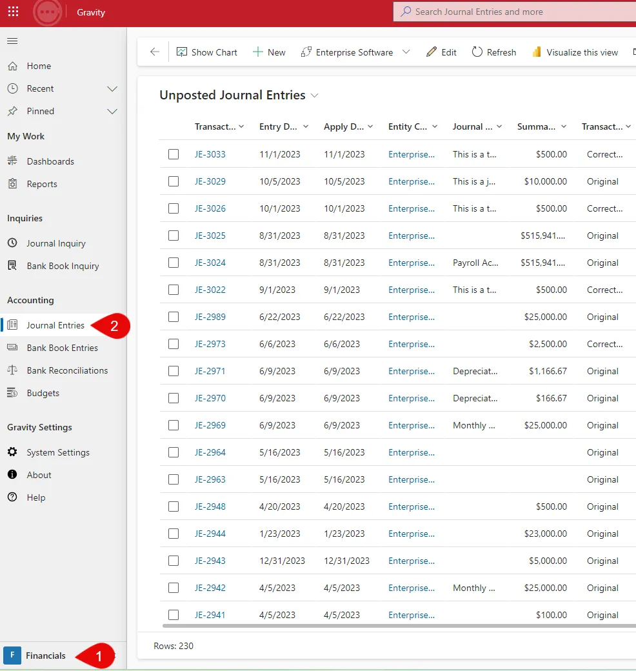Click the Visualize this view icon
This screenshot has width=636, height=671.
tap(537, 52)
